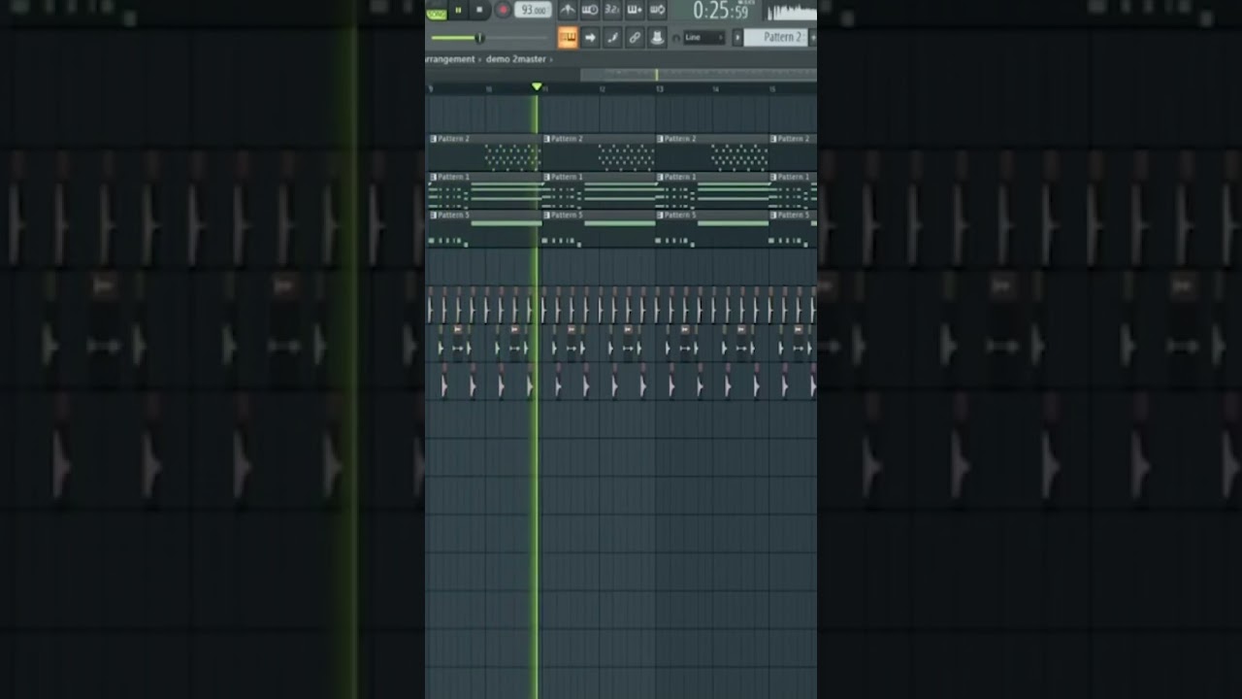Toggle the chain link grouping icon
Image resolution: width=1242 pixels, height=699 pixels.
[x=635, y=38]
